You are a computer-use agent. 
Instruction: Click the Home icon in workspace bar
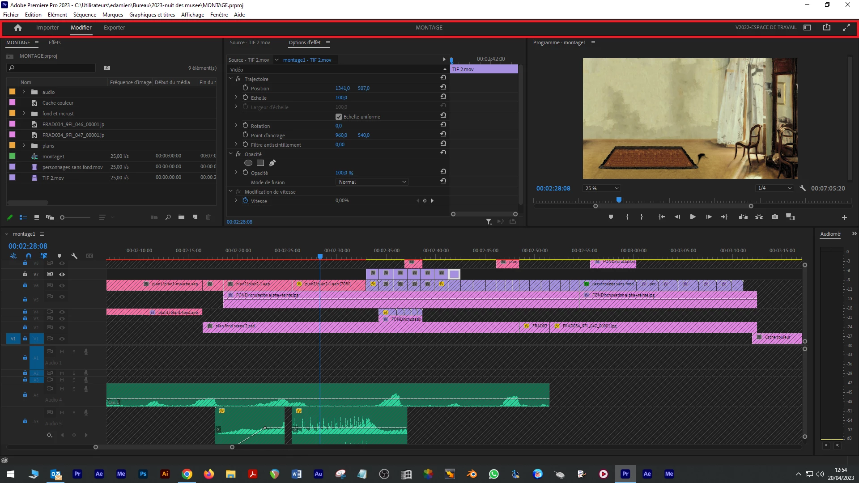[x=18, y=28]
